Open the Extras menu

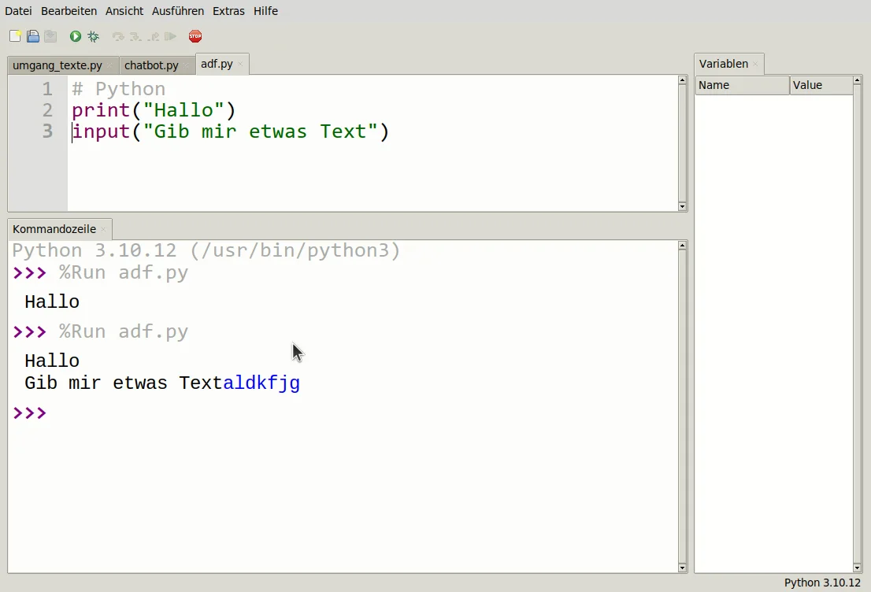(228, 11)
